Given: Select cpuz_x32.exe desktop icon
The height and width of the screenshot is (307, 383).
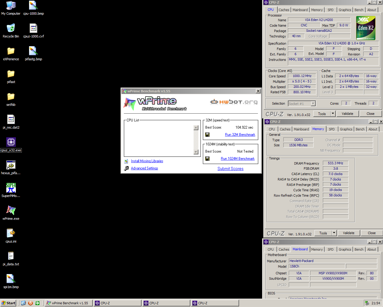Looking at the screenshot, I should coord(11,145).
